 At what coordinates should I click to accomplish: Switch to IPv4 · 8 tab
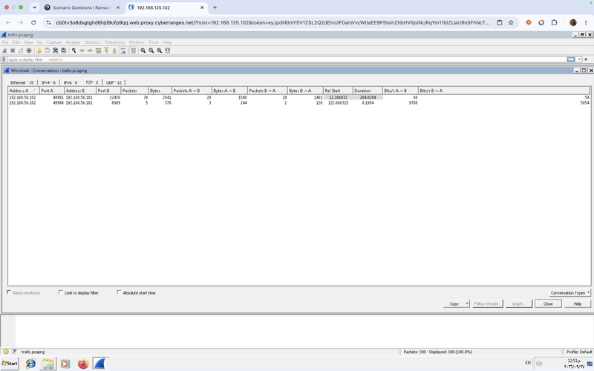coord(48,82)
